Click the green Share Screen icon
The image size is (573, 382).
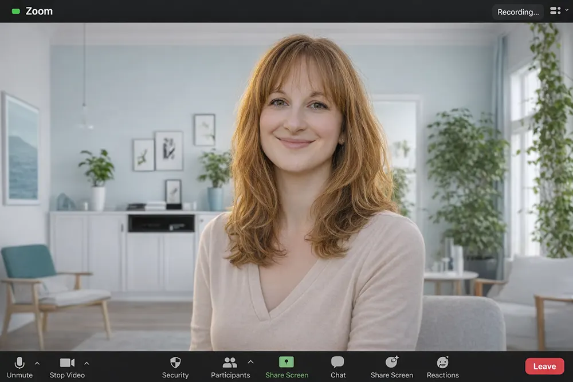pyautogui.click(x=286, y=362)
